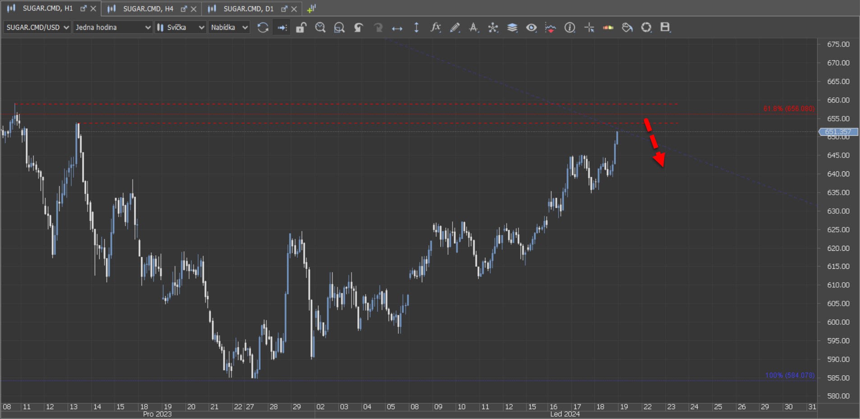860x419 pixels.
Task: Switch to the SUGAR.CMD, H1 tab
Action: click(48, 9)
